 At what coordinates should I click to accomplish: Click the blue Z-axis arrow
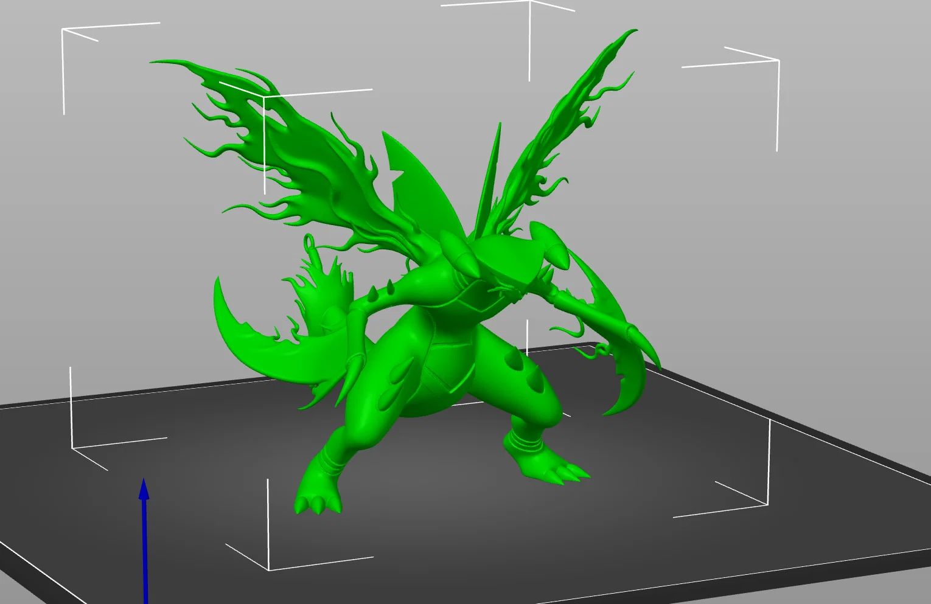pos(144,540)
